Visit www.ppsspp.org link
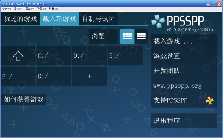The image size is (223, 138). (184, 86)
